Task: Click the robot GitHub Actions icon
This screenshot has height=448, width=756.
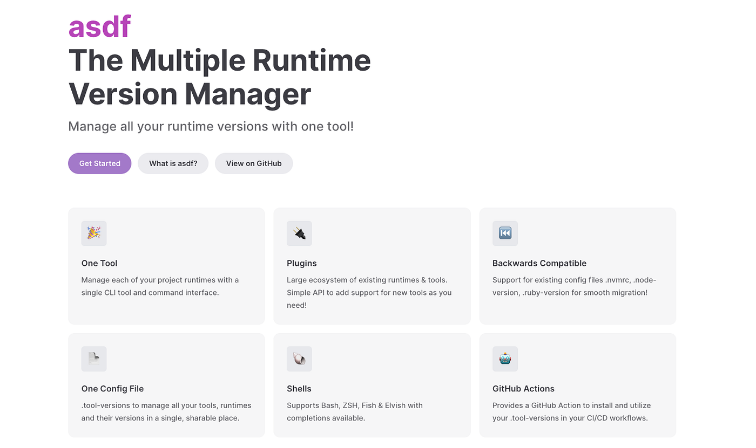Action: 505,359
